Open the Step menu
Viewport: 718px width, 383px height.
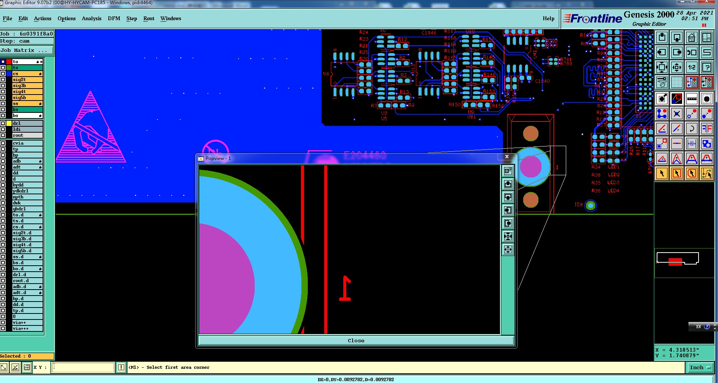(132, 18)
